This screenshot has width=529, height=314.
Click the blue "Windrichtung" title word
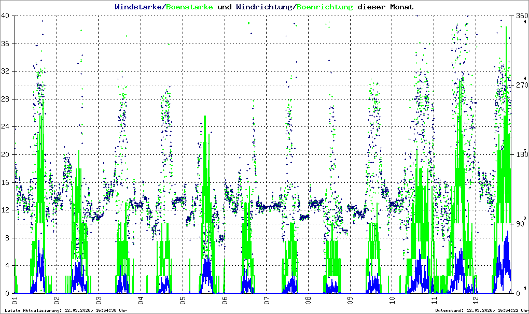point(264,7)
